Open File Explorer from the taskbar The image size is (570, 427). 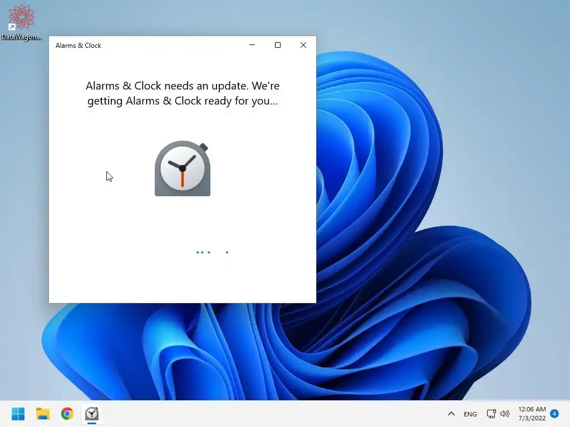coord(42,414)
